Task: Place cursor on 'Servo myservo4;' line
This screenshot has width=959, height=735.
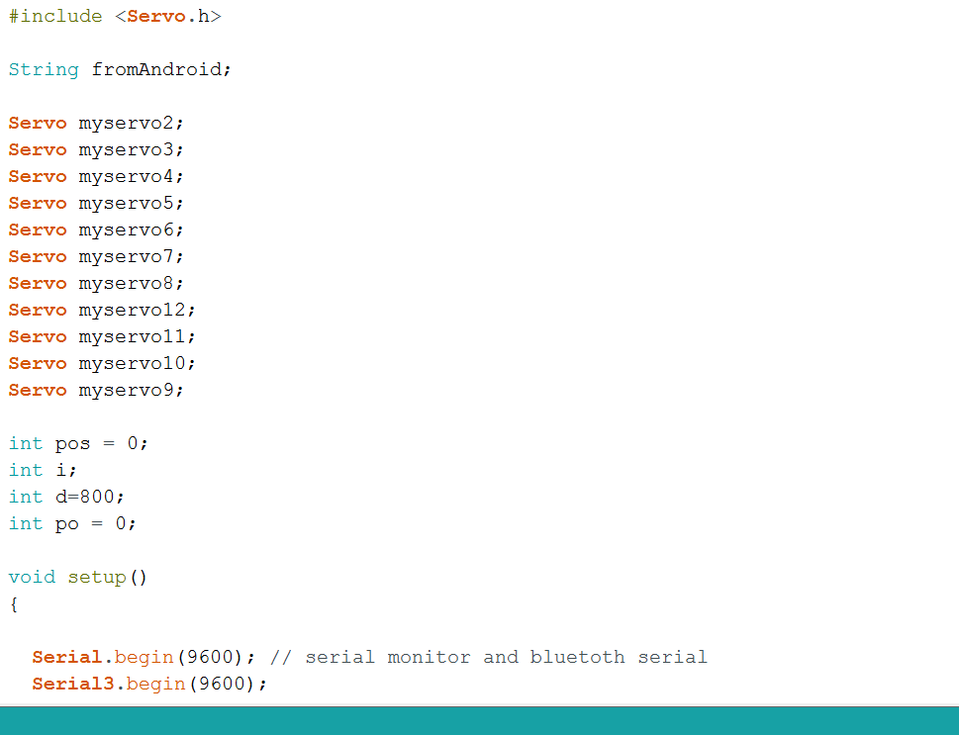Action: (x=96, y=176)
